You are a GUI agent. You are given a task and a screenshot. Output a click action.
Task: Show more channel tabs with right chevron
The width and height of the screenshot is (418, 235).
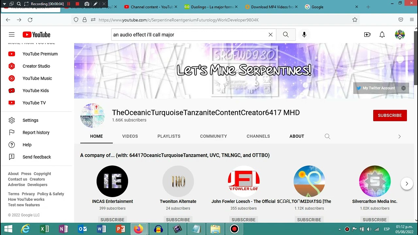click(x=399, y=136)
